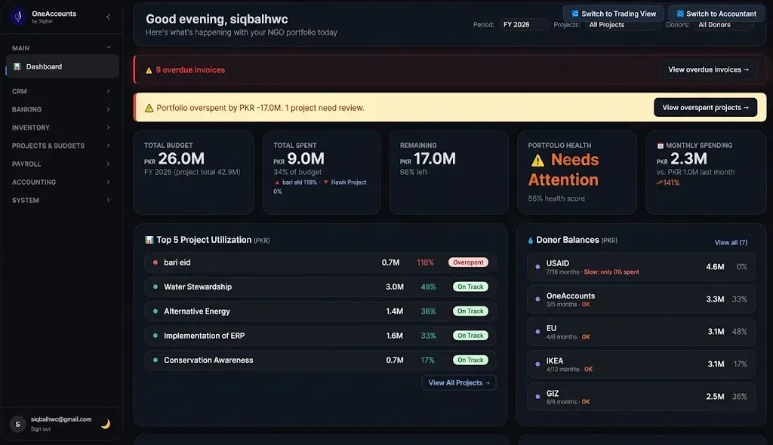Collapse the MAIN sidebar section
Image resolution: width=773 pixels, height=445 pixels.
click(109, 48)
